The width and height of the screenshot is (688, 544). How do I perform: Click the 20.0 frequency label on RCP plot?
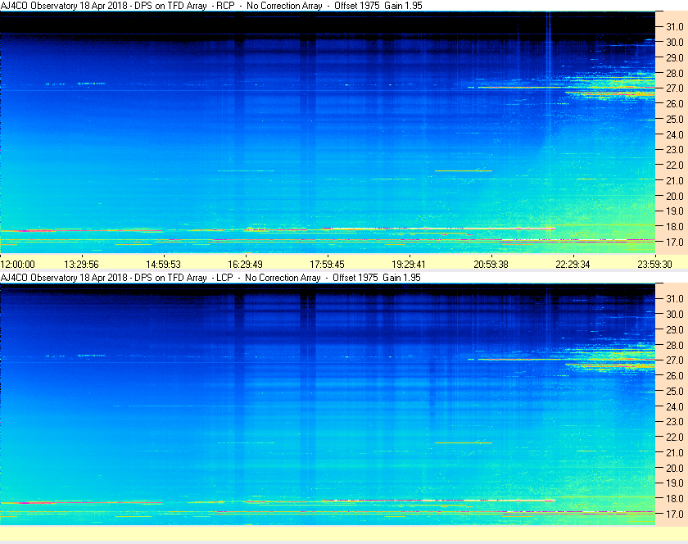coord(675,196)
